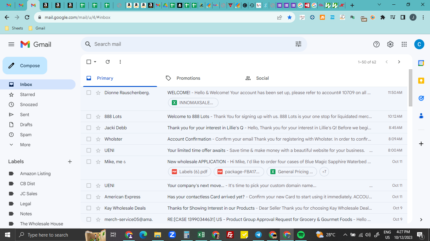Viewport: 430px width, 241px height.
Task: Show hidden system tray icons
Action: [x=345, y=235]
